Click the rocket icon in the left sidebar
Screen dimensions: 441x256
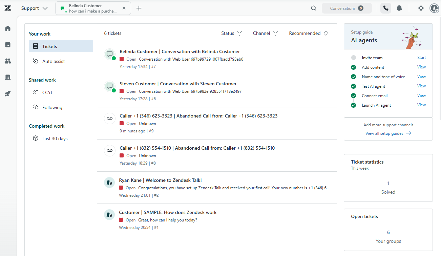[7, 93]
